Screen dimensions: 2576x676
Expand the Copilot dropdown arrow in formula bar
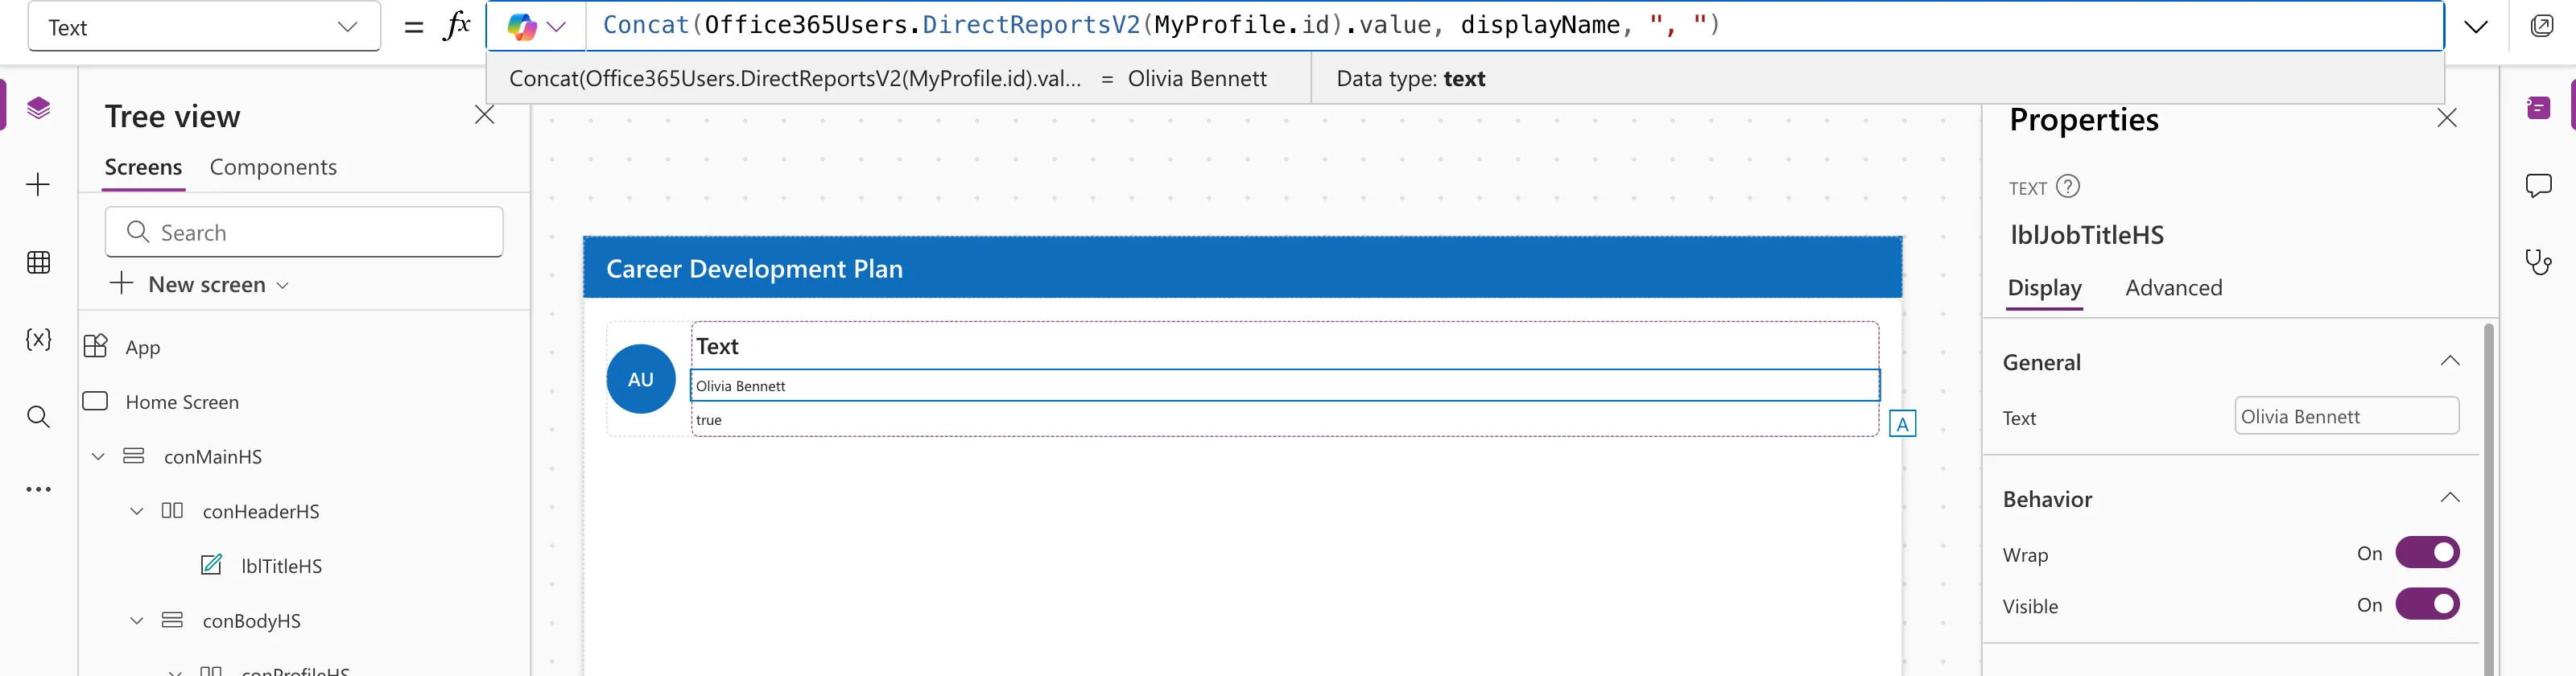556,27
